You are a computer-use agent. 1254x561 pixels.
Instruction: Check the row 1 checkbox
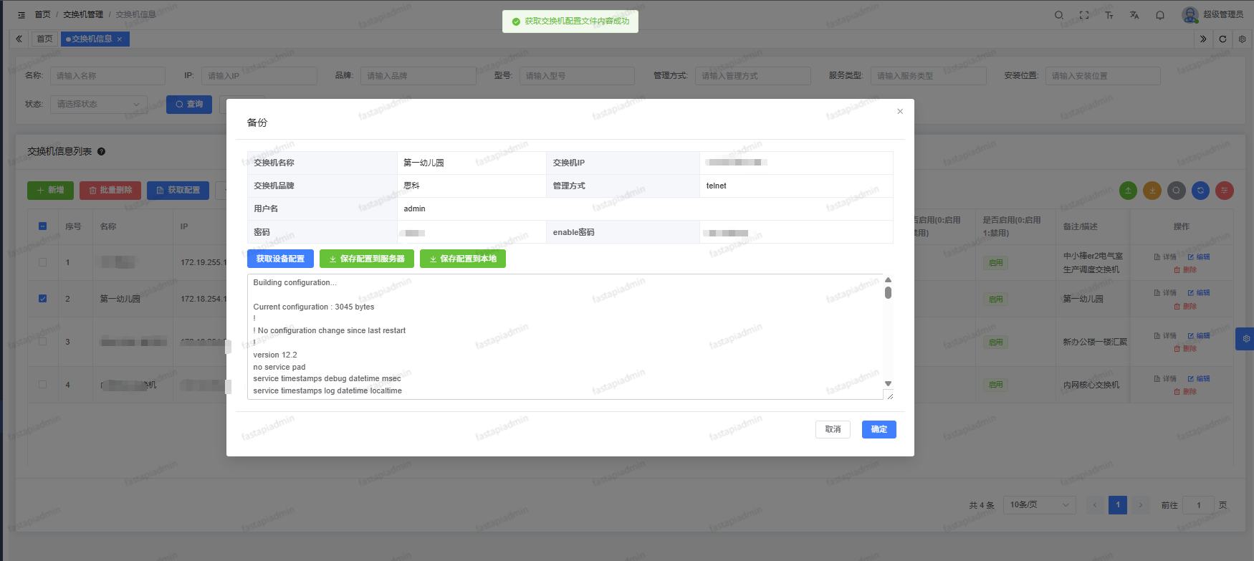pos(43,262)
